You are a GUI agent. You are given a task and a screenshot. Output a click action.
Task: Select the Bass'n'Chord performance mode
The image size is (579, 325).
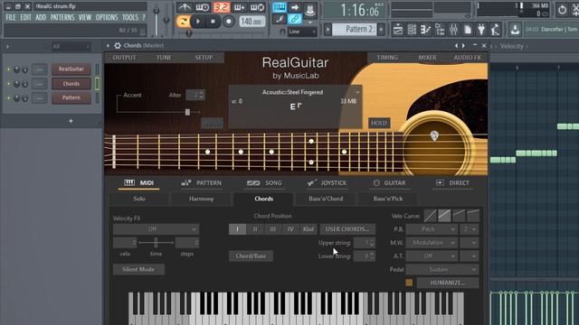click(326, 199)
